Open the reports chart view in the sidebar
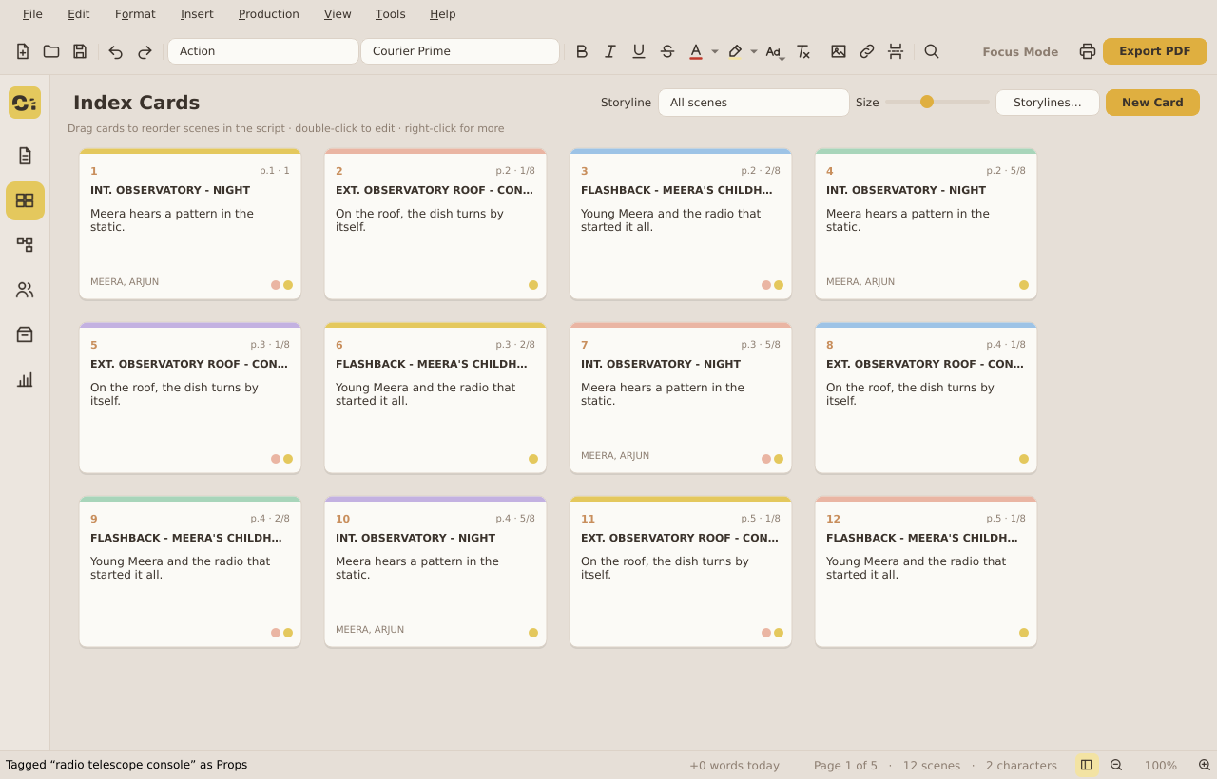This screenshot has width=1217, height=779. tap(25, 379)
